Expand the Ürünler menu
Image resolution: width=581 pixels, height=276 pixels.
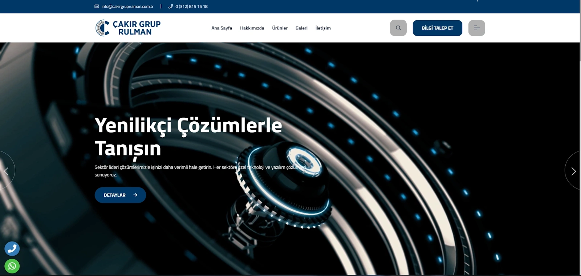[x=280, y=28]
